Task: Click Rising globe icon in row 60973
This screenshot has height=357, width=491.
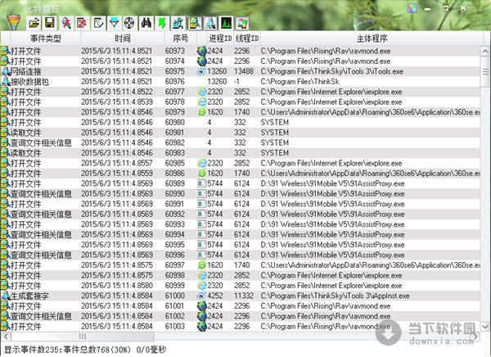Action: tap(201, 51)
